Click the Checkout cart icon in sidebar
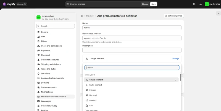This screenshot has height=111, width=221. coord(38,55)
